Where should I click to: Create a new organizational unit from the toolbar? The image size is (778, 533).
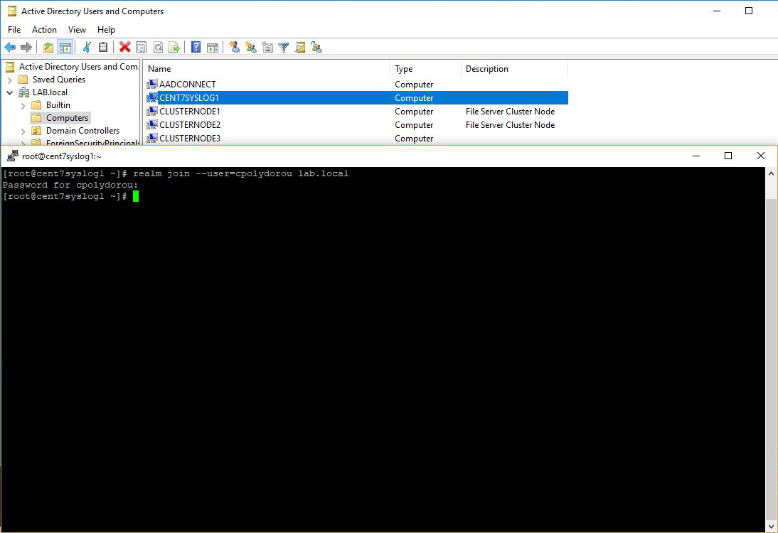(x=267, y=47)
